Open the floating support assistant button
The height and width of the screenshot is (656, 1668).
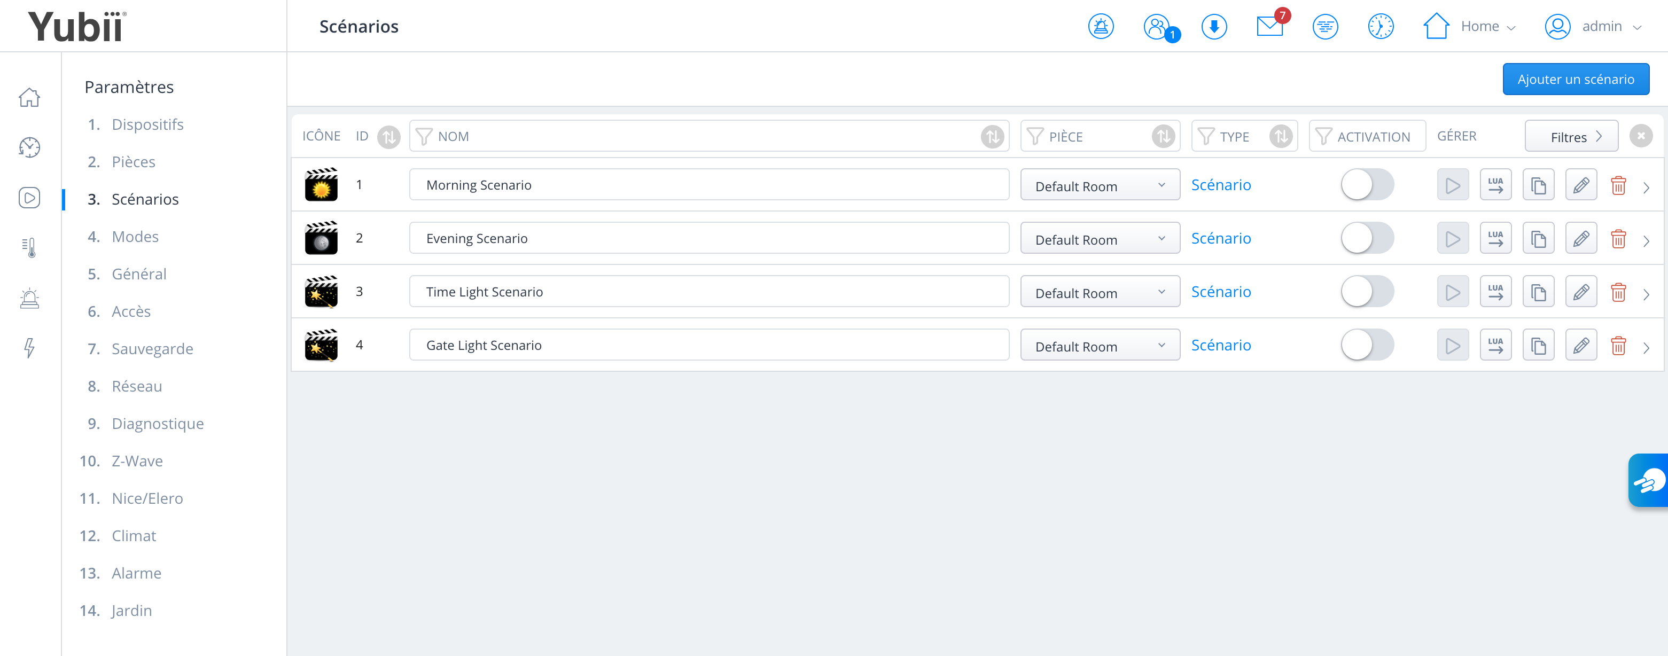(x=1649, y=480)
